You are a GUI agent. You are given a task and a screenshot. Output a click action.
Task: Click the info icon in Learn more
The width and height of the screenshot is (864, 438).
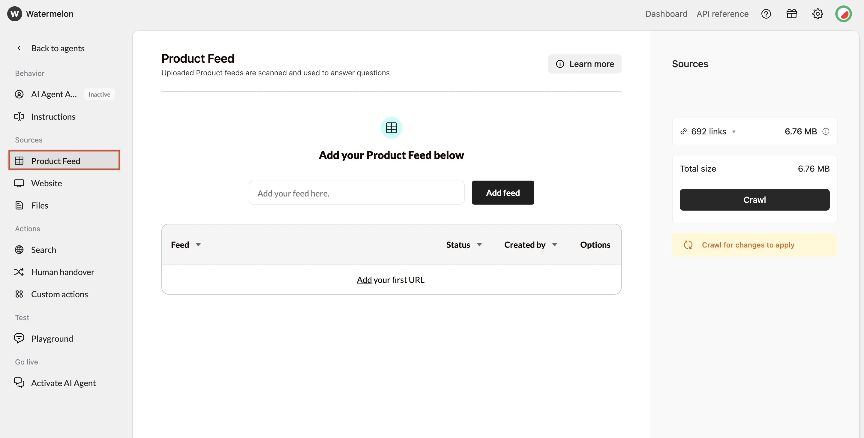(x=560, y=64)
